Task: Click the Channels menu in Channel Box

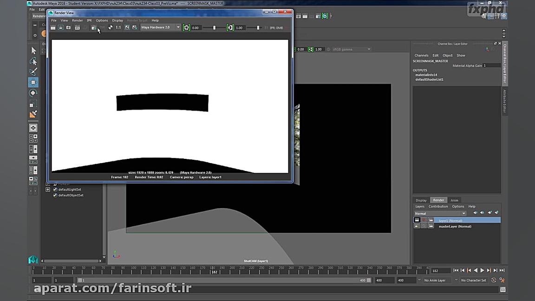Action: [421, 55]
